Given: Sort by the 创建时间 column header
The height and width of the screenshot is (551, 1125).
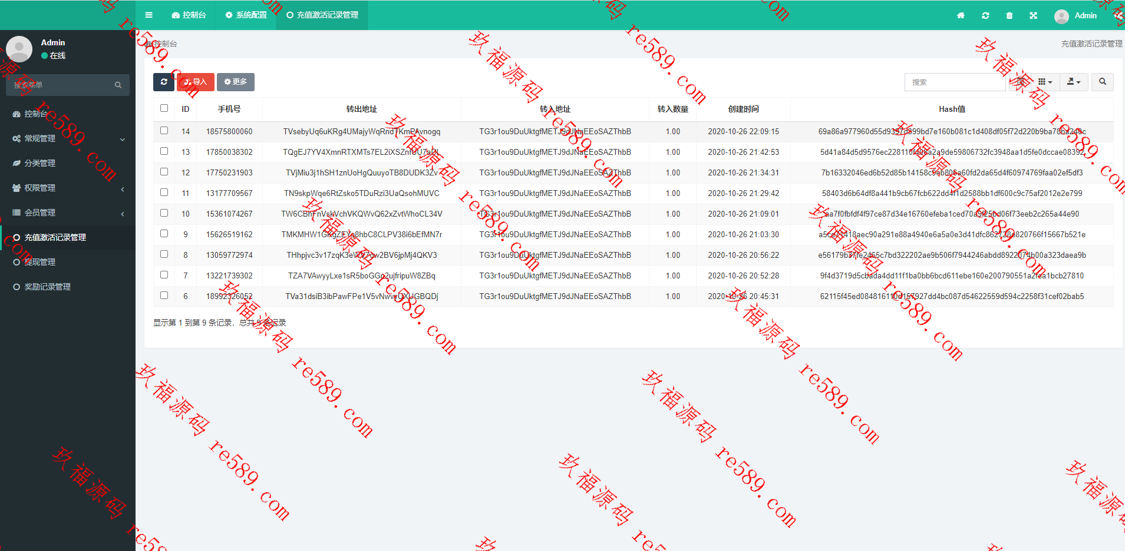Looking at the screenshot, I should coord(744,109).
